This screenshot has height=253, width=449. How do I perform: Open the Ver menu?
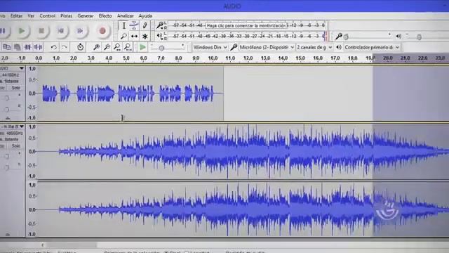point(31,15)
